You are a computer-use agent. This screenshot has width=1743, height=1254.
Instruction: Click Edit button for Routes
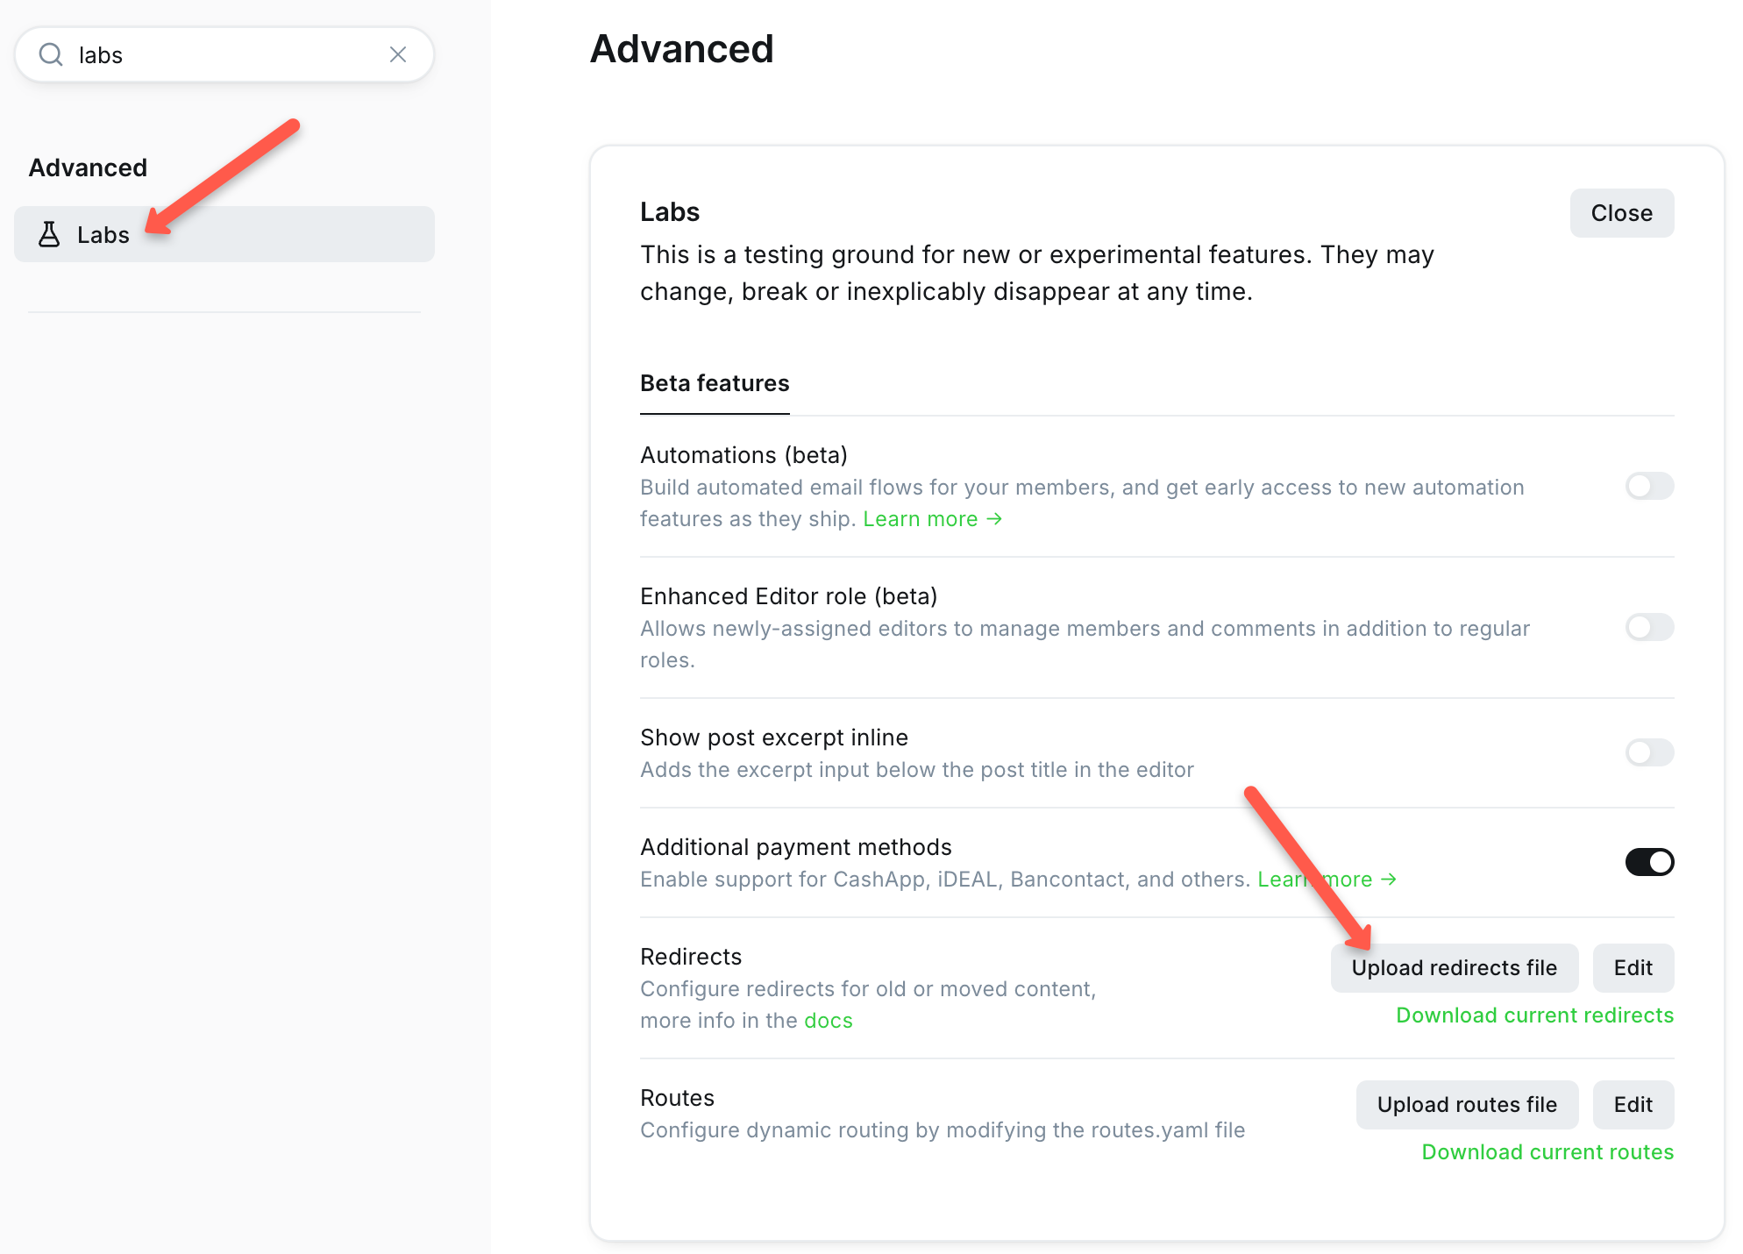click(x=1633, y=1105)
